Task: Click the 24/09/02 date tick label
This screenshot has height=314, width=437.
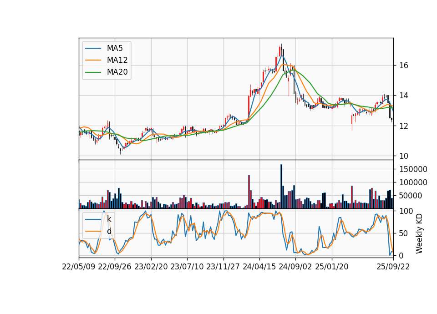Action: [x=295, y=267]
